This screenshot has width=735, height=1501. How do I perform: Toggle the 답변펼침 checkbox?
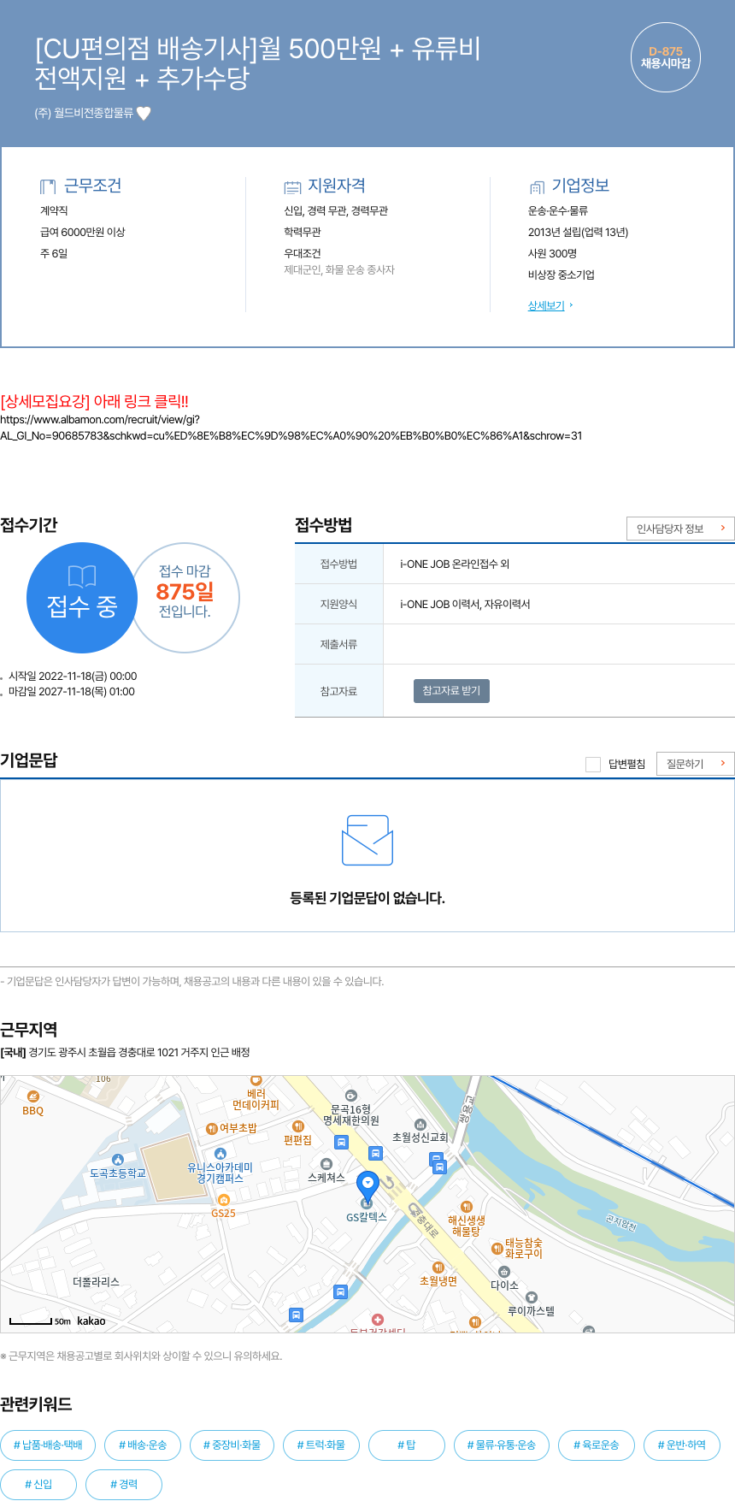[593, 764]
